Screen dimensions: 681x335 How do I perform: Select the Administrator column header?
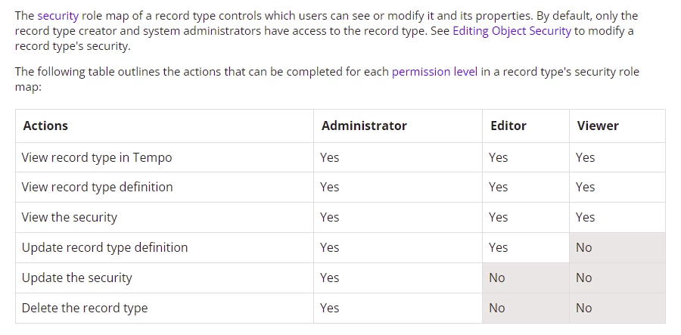pyautogui.click(x=398, y=126)
